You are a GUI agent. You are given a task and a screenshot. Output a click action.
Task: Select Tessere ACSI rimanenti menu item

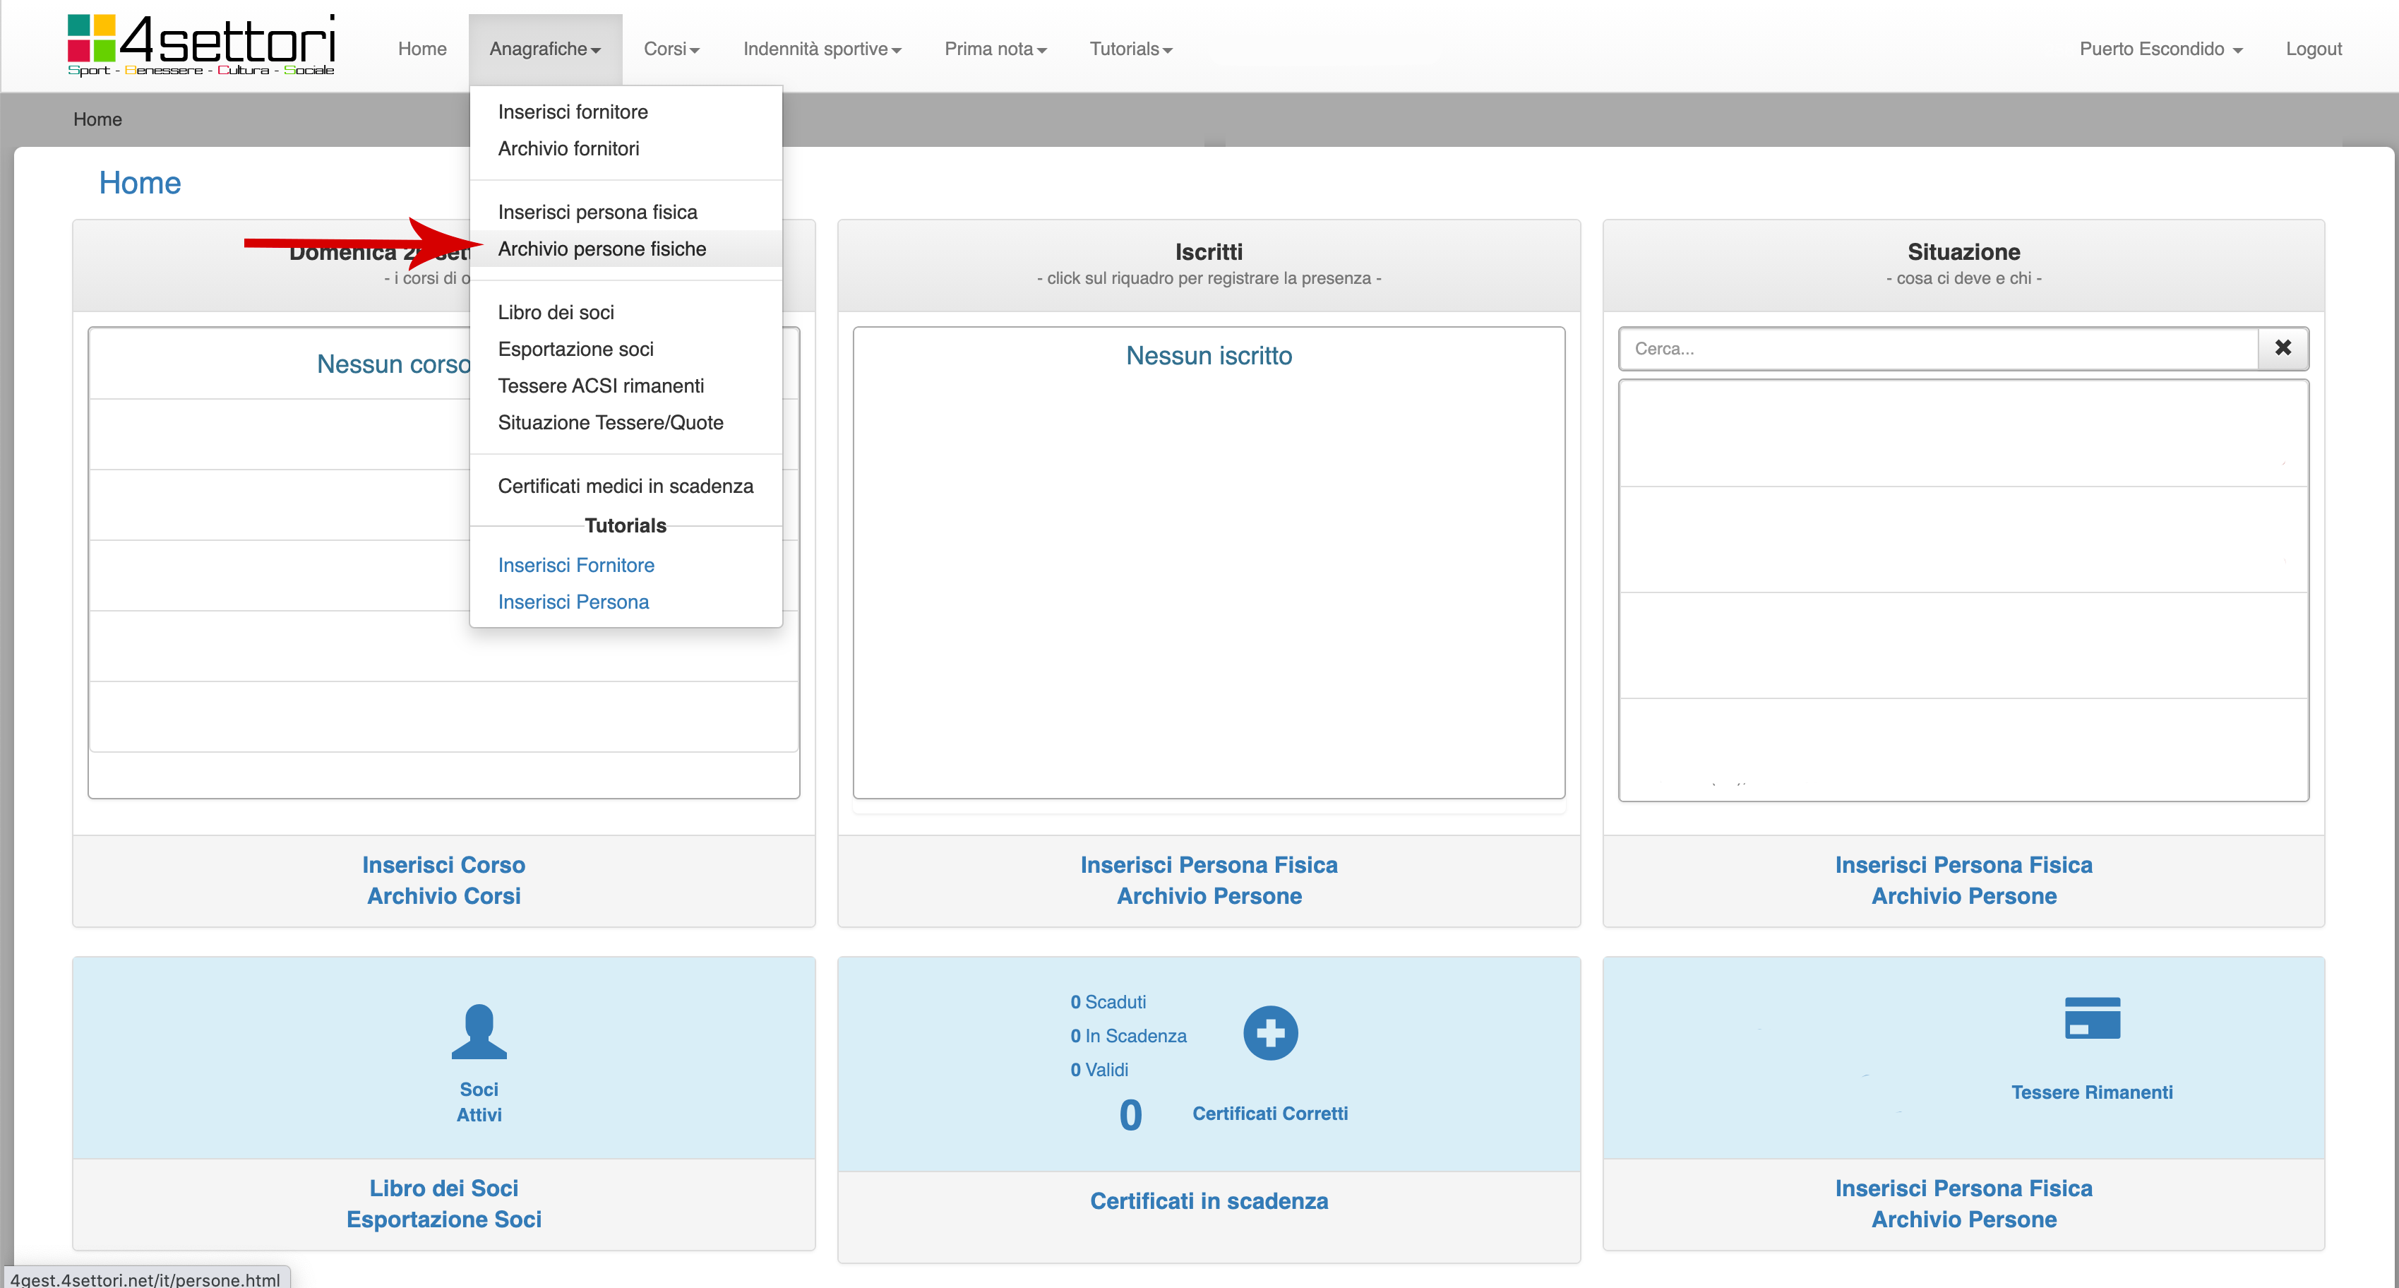click(x=601, y=386)
